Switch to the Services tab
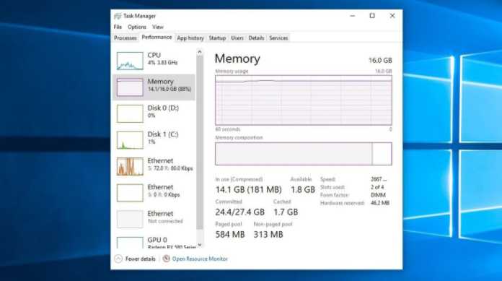This screenshot has height=281, width=502. [x=278, y=38]
